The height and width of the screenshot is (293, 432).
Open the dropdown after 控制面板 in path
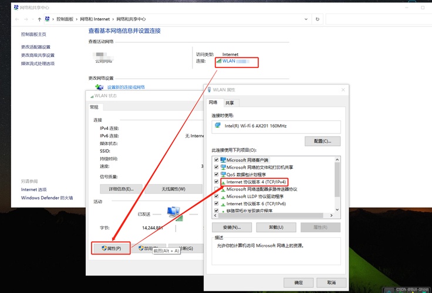tap(76, 19)
